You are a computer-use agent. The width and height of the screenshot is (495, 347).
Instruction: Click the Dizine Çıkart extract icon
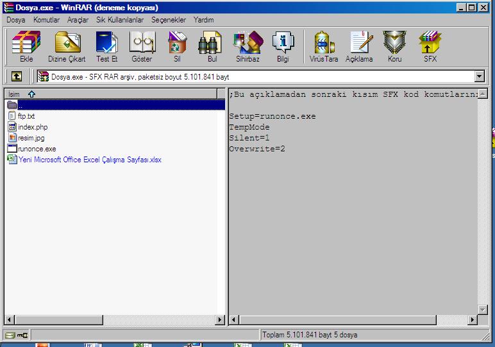click(67, 46)
